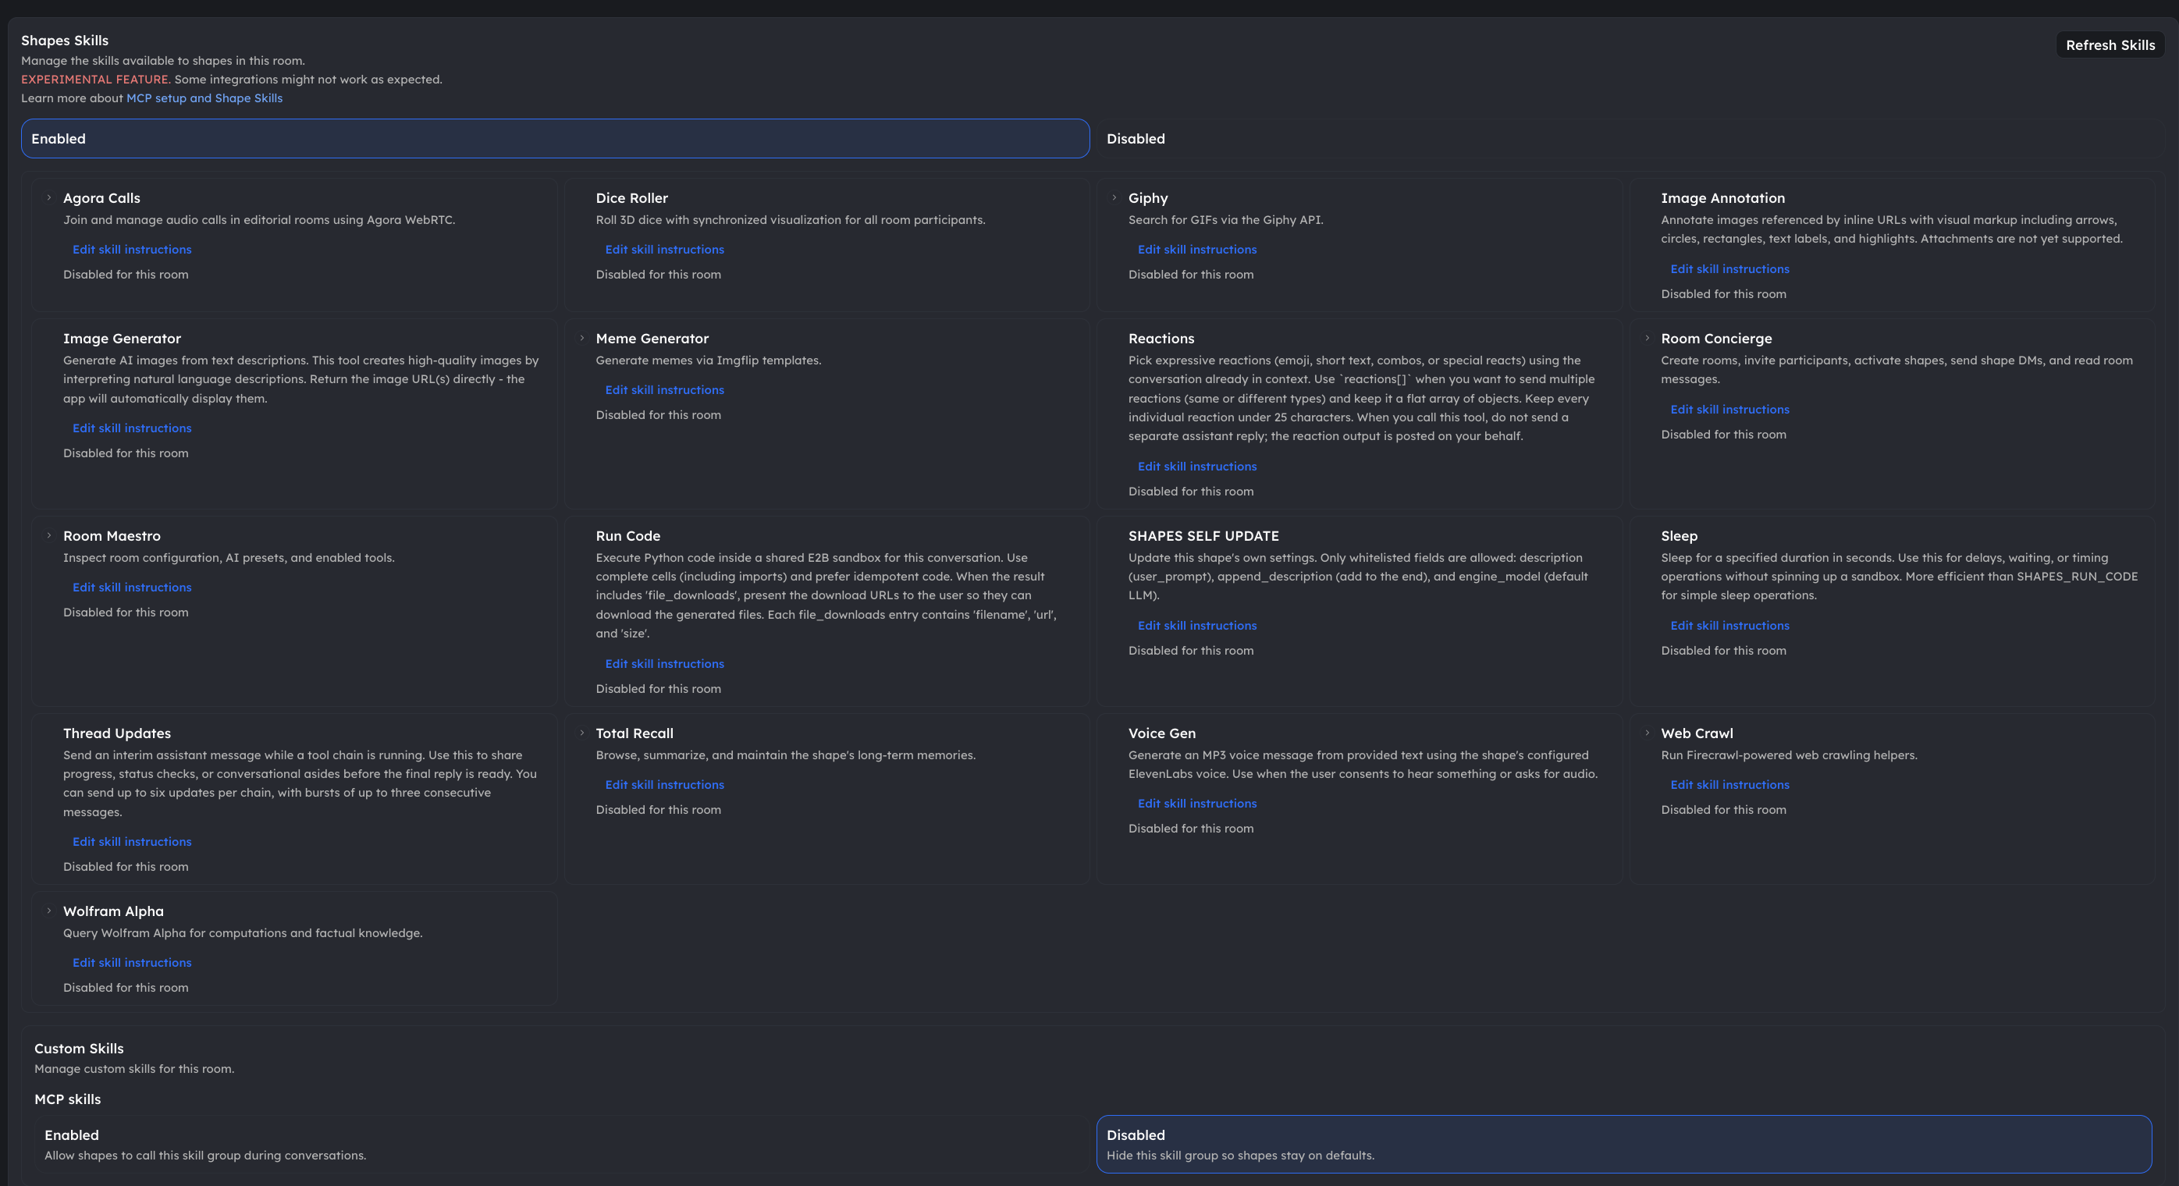This screenshot has width=2179, height=1186.
Task: Click the Reactions skill title
Action: [1161, 339]
